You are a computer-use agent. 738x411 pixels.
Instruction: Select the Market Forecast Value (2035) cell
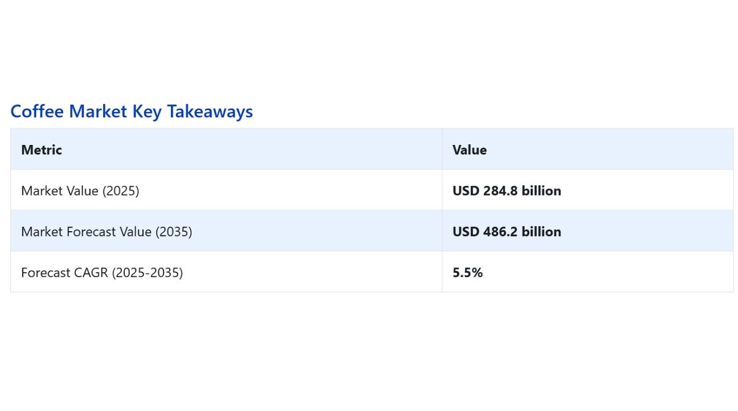106,232
